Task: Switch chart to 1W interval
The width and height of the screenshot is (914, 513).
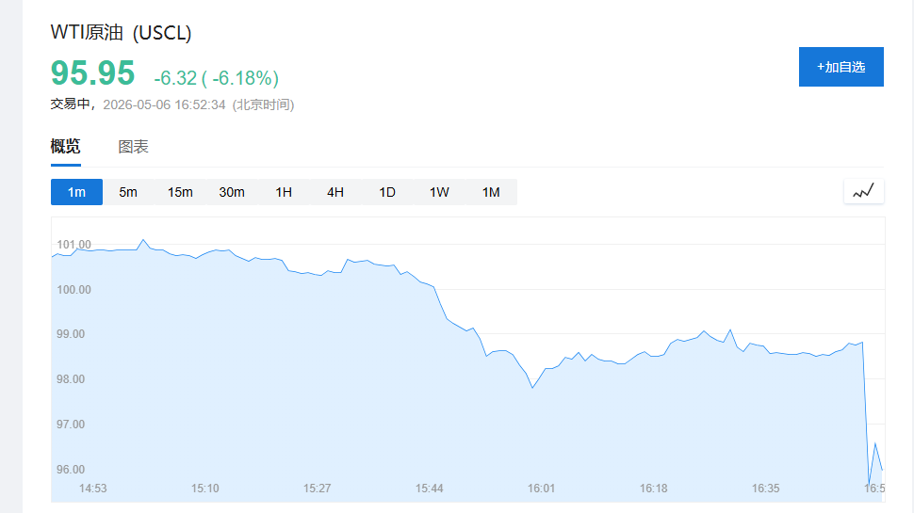Action: pos(439,192)
